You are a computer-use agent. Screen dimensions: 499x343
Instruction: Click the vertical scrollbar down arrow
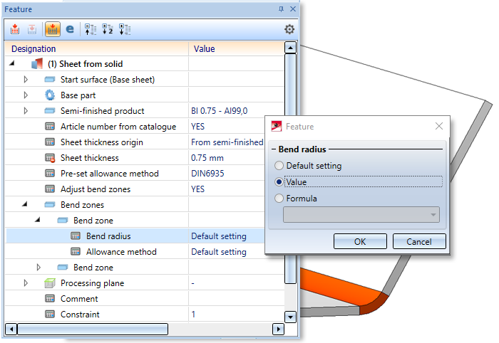(x=291, y=317)
